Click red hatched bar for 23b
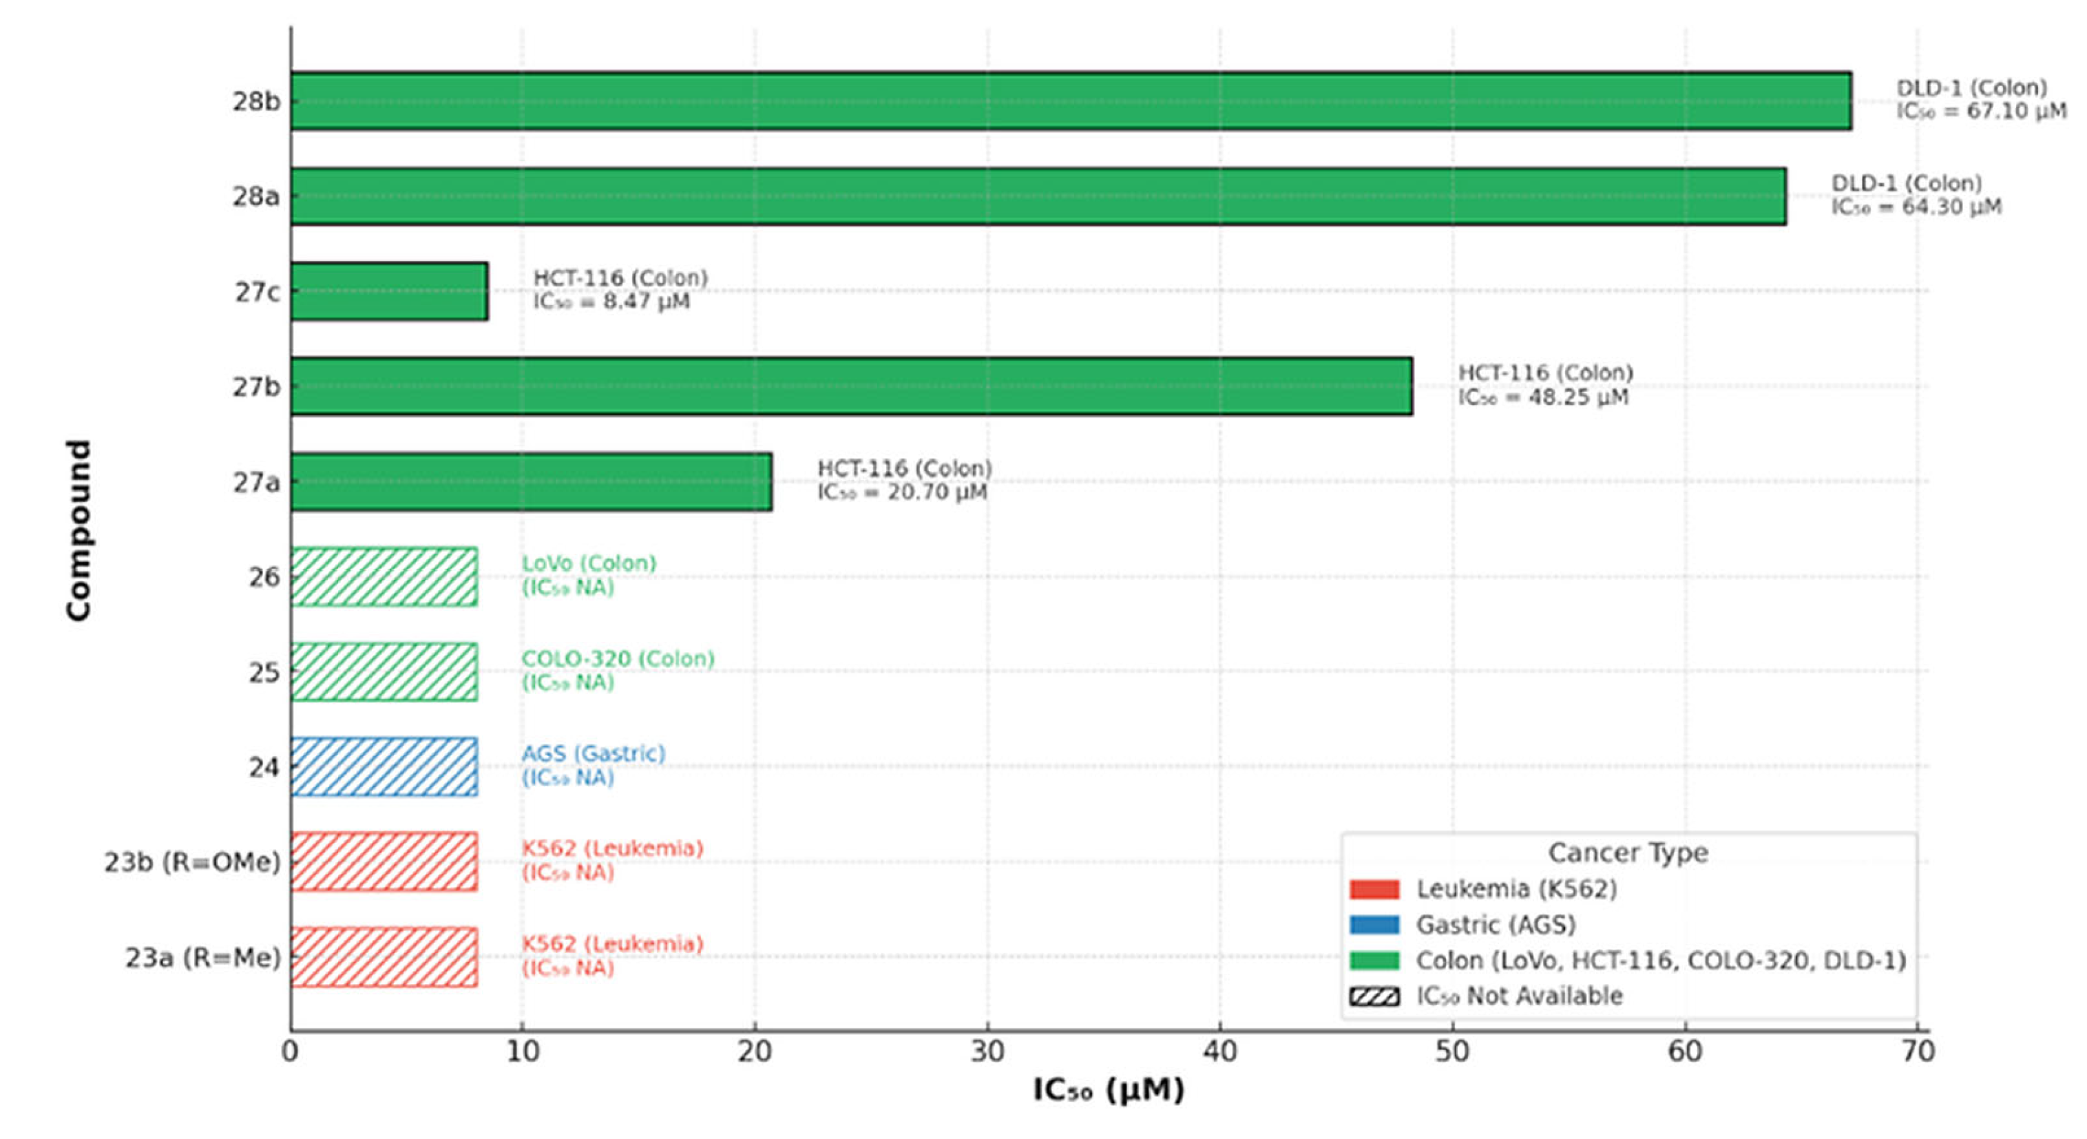The image size is (2087, 1139). coord(384,861)
